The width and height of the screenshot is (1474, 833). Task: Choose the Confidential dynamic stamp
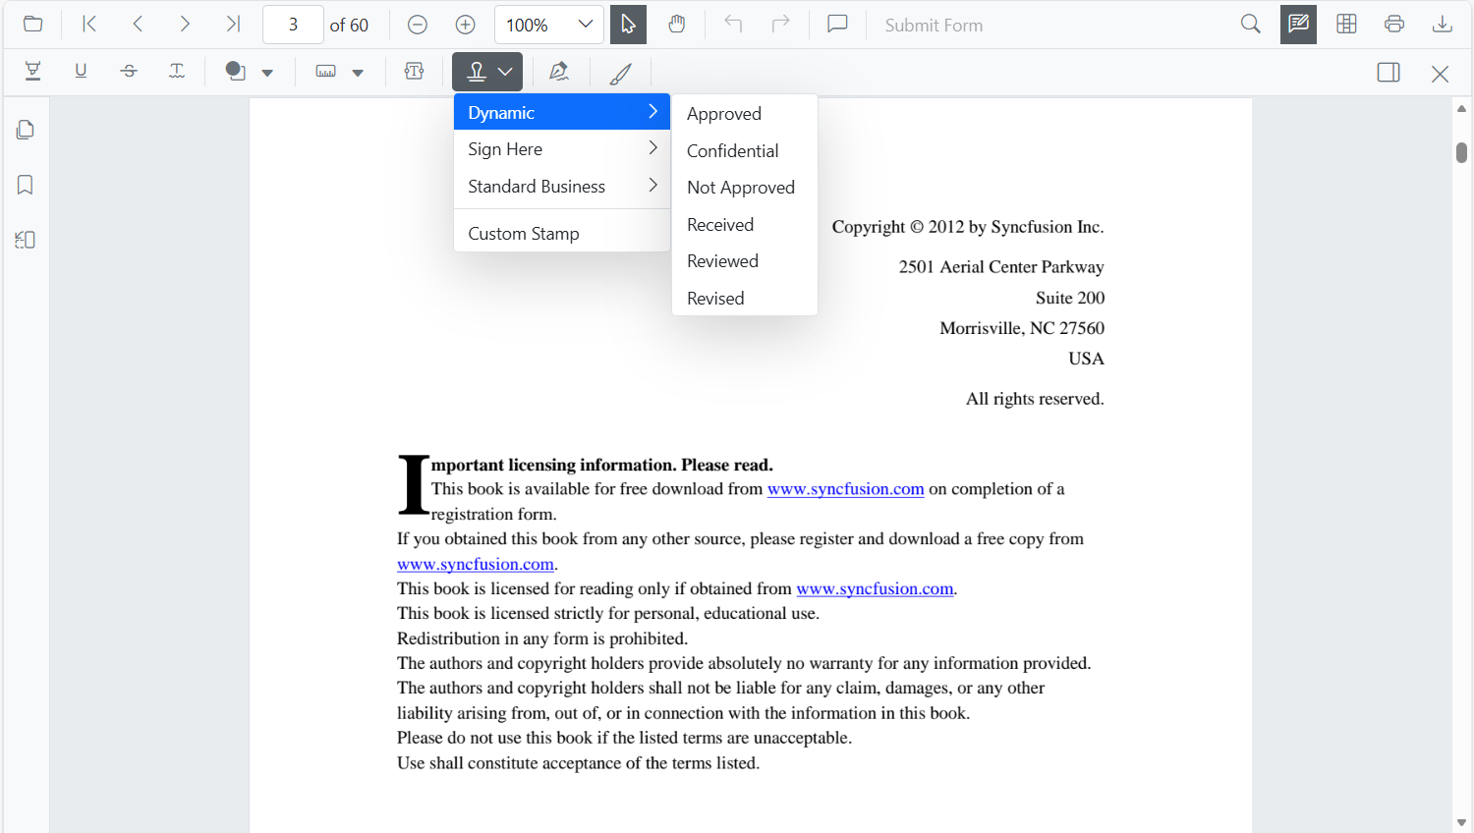coord(732,150)
